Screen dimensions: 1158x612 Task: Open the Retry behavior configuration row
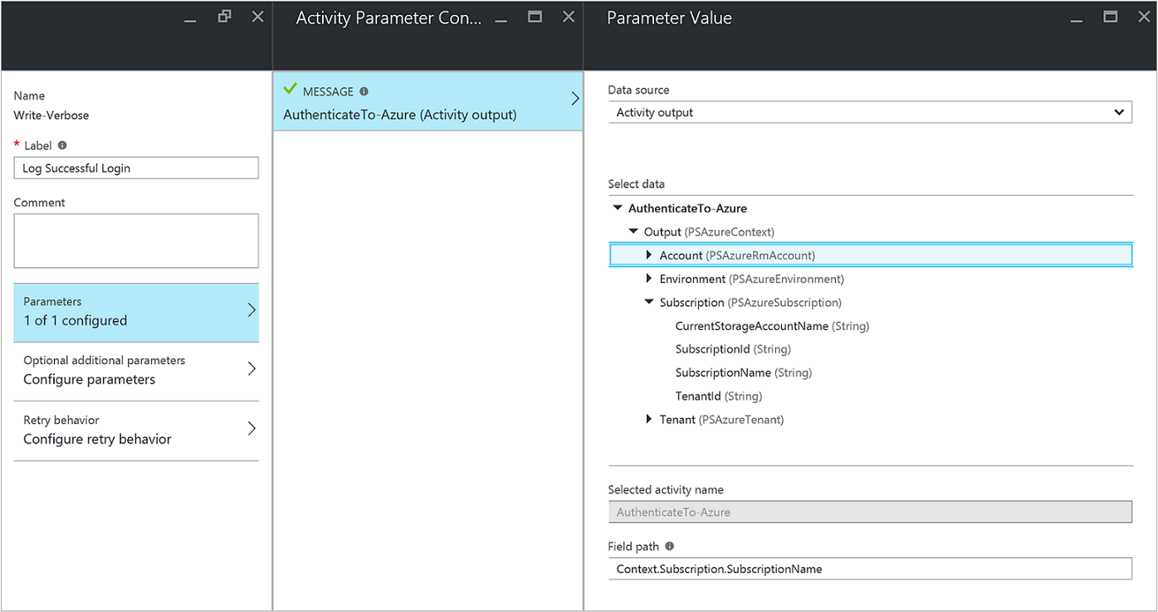136,430
